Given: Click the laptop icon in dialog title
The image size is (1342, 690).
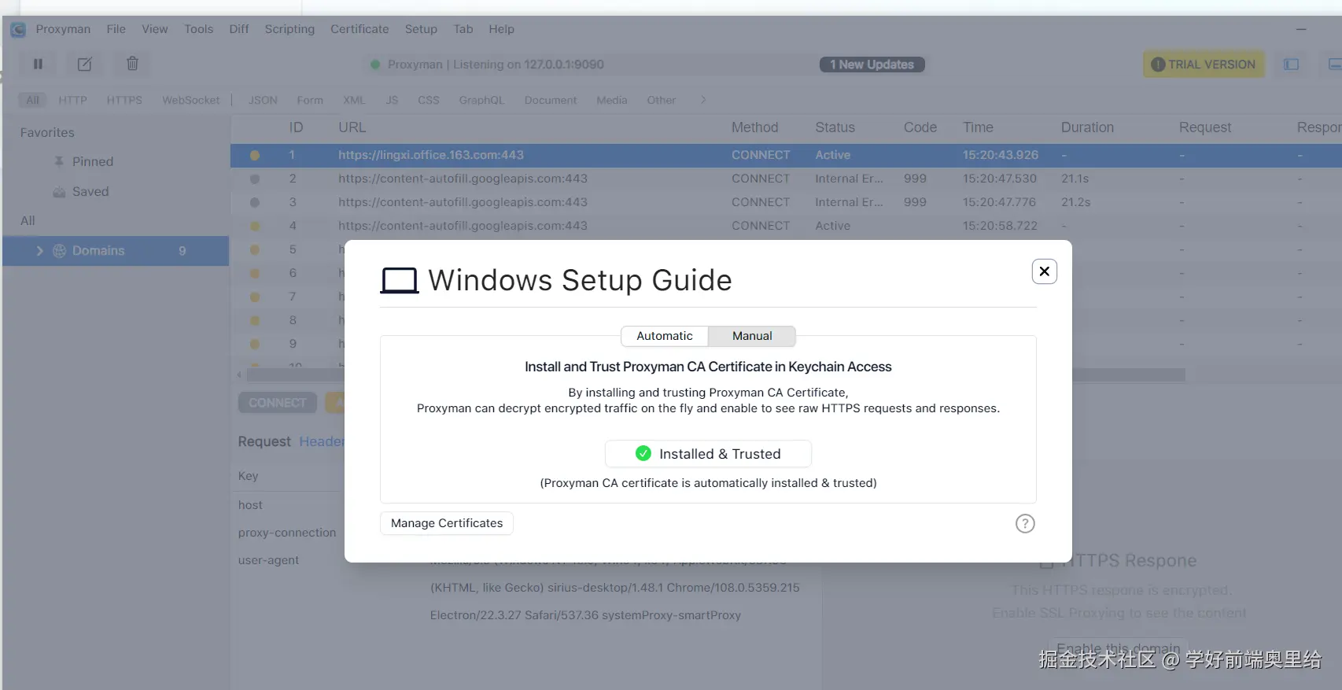Looking at the screenshot, I should (400, 281).
